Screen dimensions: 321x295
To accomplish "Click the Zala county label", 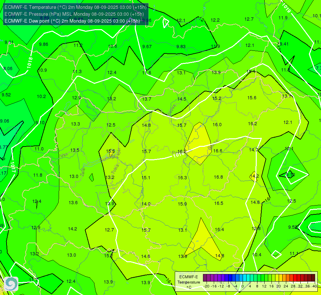I will click(x=83, y=172).
